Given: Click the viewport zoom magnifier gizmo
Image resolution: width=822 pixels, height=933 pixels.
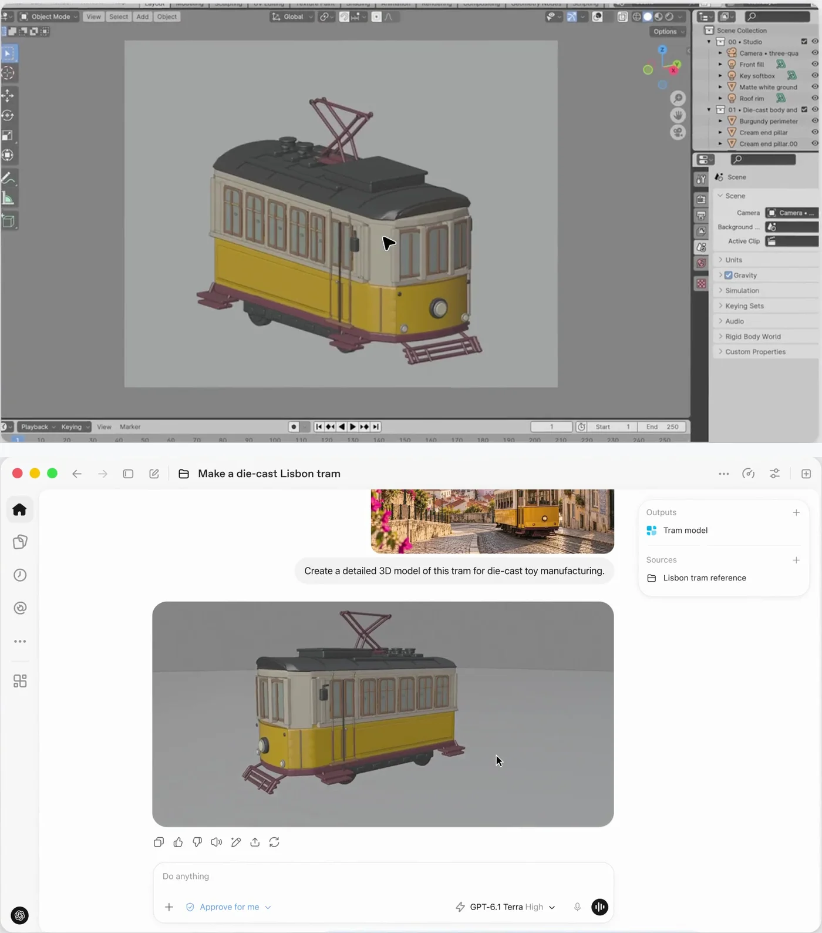Looking at the screenshot, I should point(678,98).
